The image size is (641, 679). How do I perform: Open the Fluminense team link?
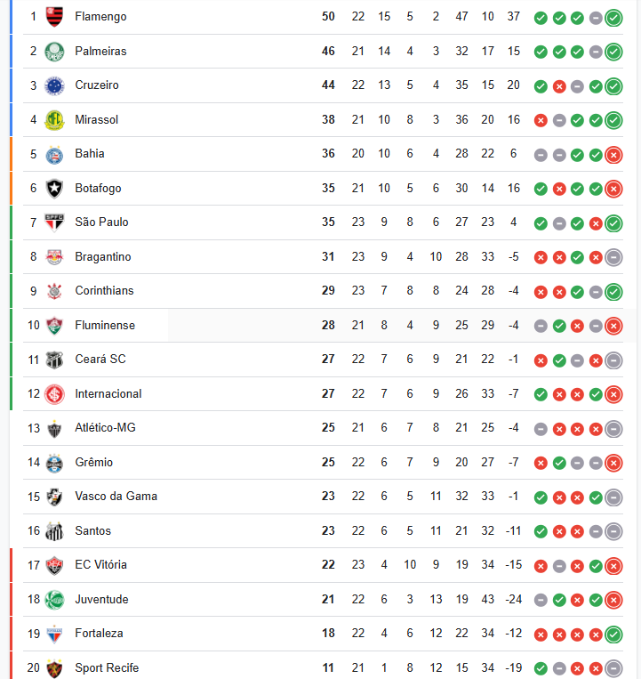coord(105,325)
